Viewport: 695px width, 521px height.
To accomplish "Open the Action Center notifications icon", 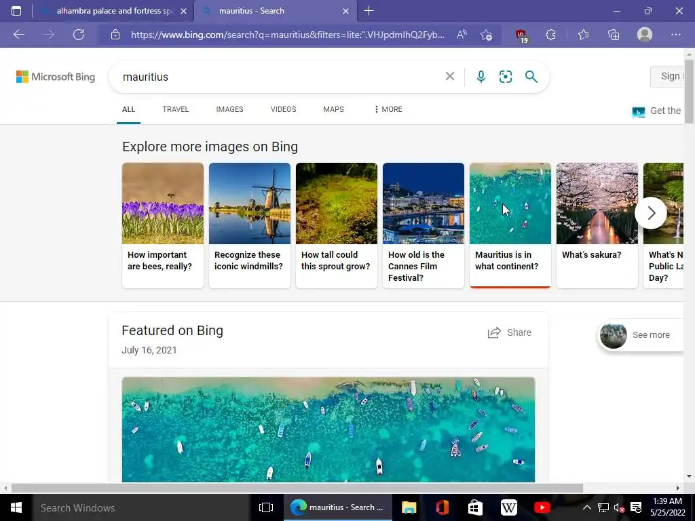I will point(635,507).
